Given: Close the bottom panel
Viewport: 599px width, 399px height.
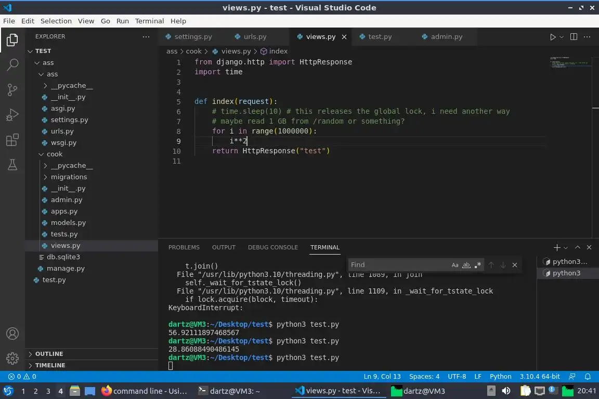Looking at the screenshot, I should pyautogui.click(x=589, y=247).
